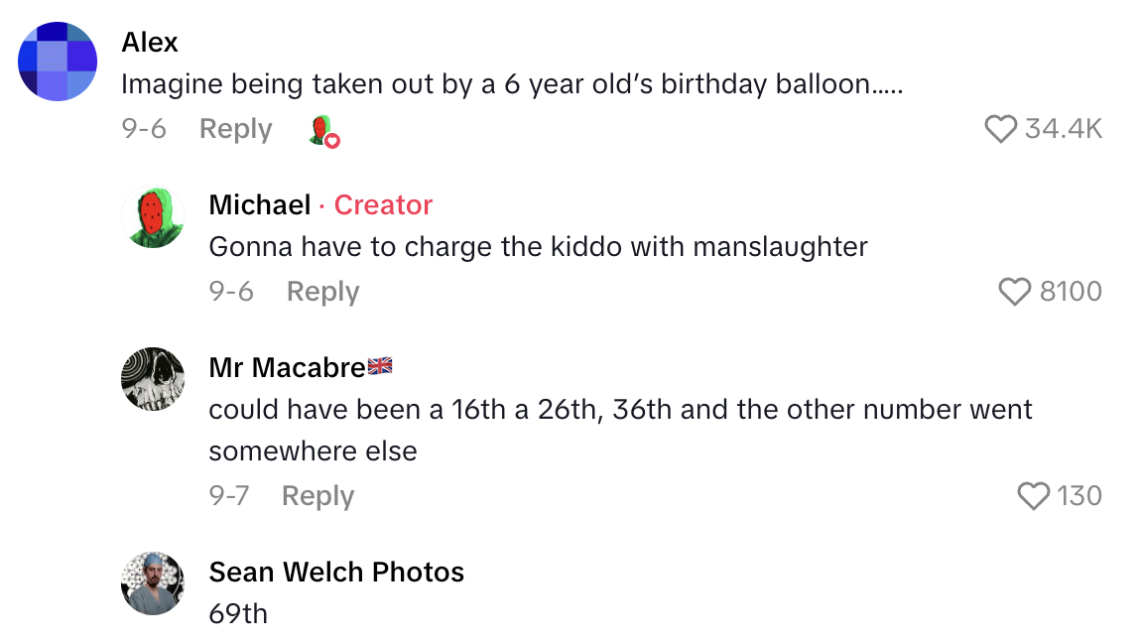Image resolution: width=1141 pixels, height=643 pixels.
Task: Open Michael's watermelon avatar
Action: (153, 216)
